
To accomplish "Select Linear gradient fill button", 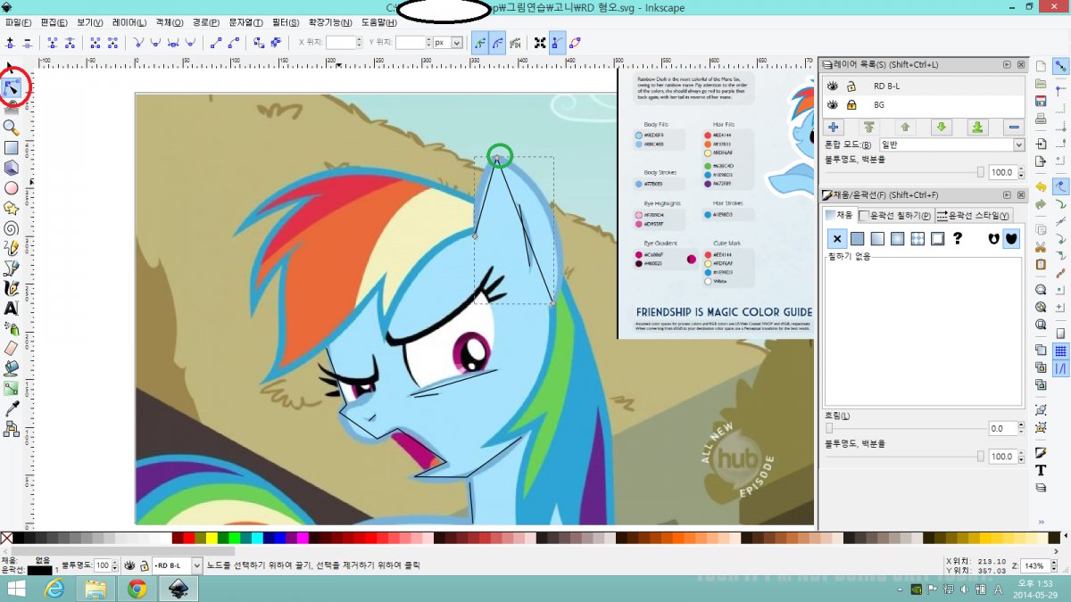I will pyautogui.click(x=876, y=238).
